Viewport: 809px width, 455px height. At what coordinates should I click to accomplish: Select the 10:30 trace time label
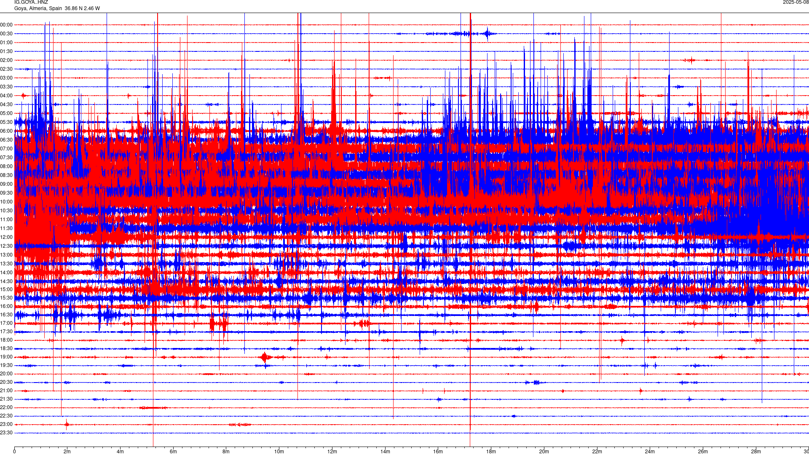click(x=6, y=211)
